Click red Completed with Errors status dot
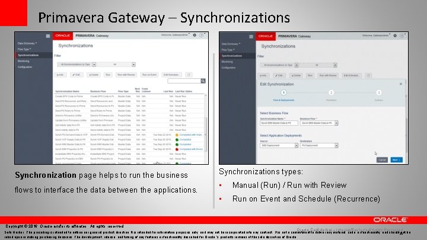Screen dimensions: 427x240 click(177, 149)
